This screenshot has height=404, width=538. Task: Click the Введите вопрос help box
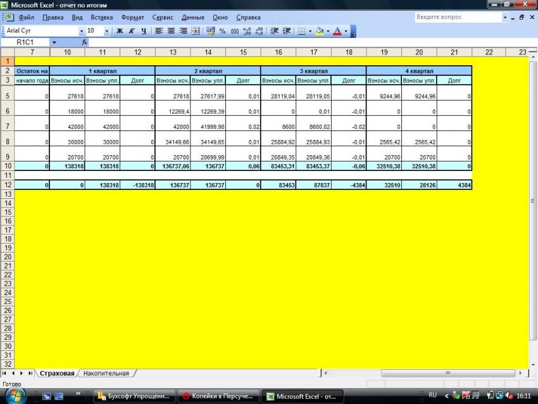(457, 17)
